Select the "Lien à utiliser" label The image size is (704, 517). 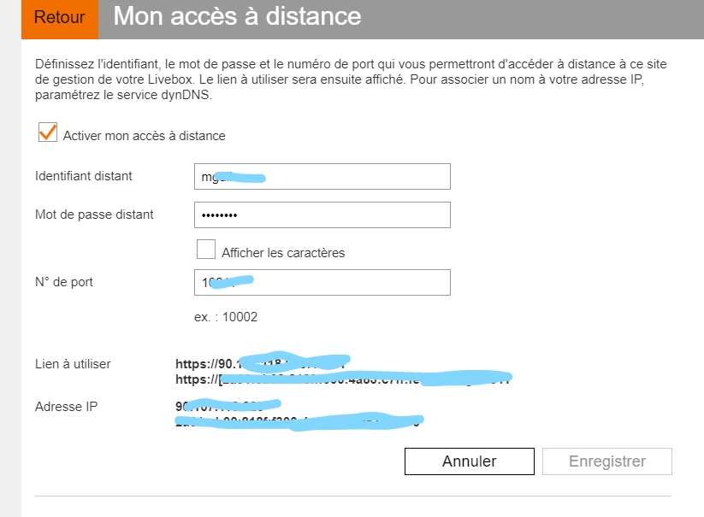[x=71, y=363]
